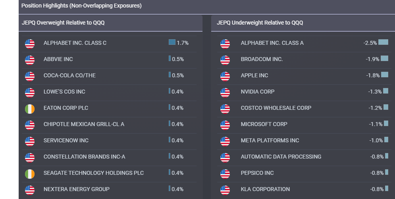
Task: Select the META PLATFORMS INC holding name
Action: tap(270, 140)
